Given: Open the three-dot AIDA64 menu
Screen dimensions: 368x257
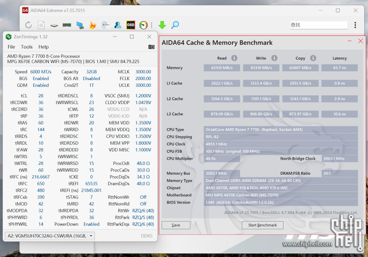Looking at the screenshot, I should coord(355,25).
